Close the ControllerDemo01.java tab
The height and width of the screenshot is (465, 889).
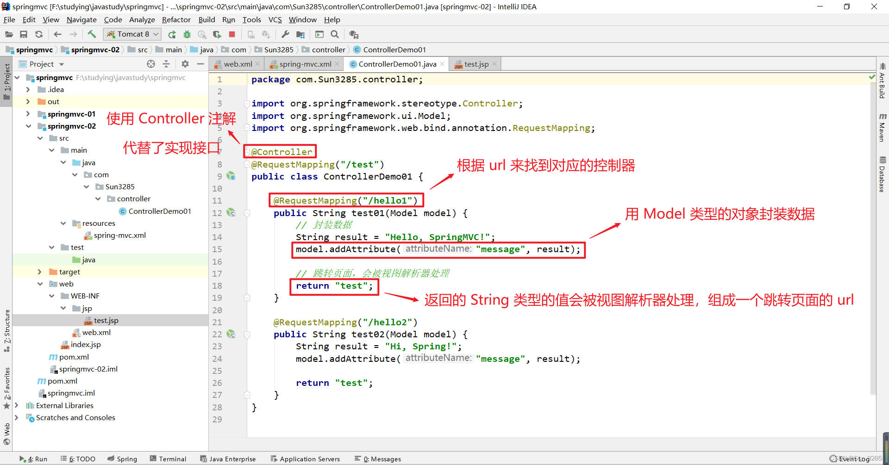[442, 64]
